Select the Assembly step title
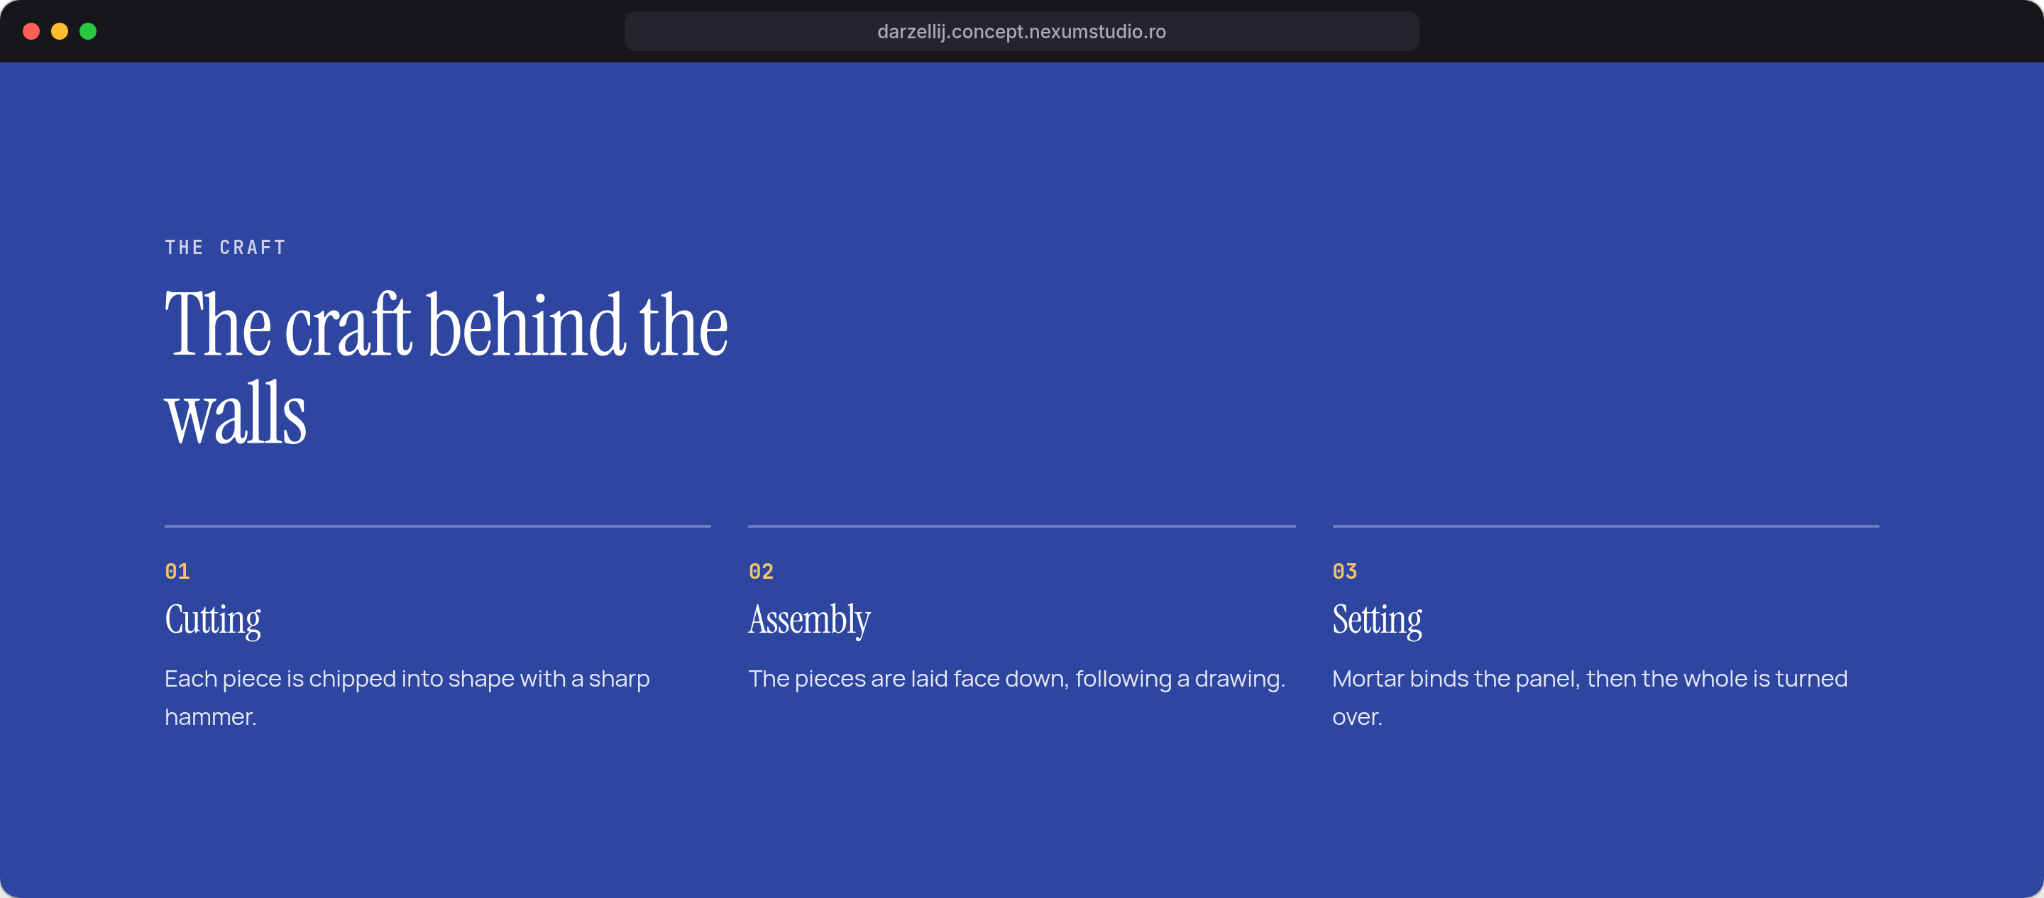 809,619
